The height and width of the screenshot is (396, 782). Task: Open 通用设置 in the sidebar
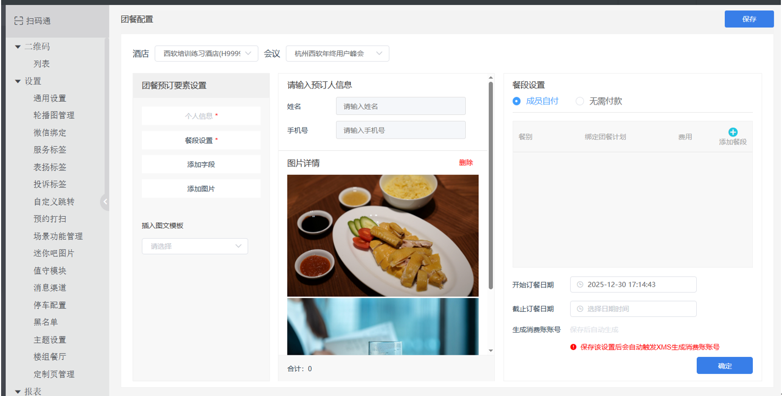[x=49, y=98]
